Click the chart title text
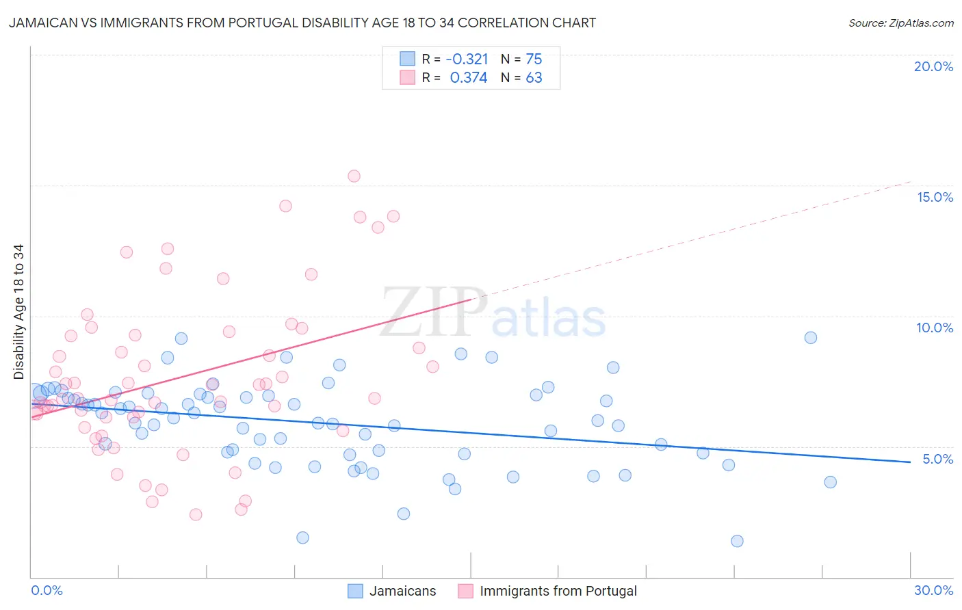Image resolution: width=962 pixels, height=610 pixels. 302,23
